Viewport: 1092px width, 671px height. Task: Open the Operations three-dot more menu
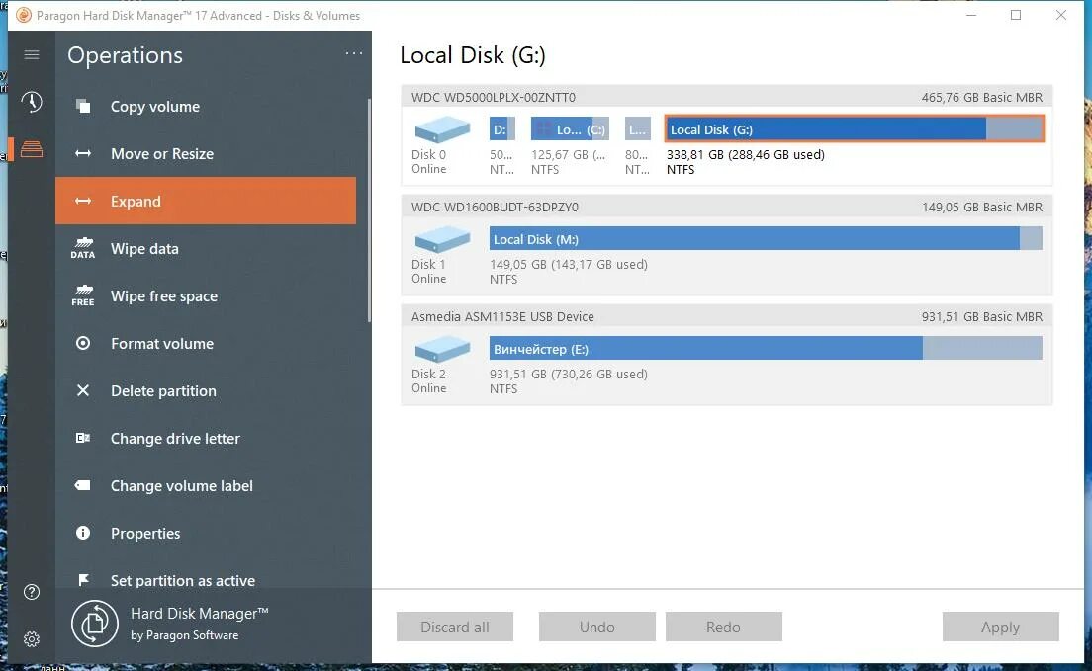point(354,53)
